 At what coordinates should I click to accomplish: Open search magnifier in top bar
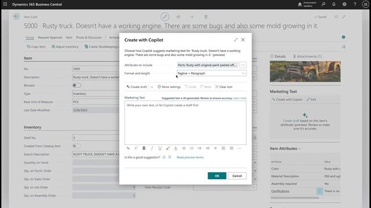323,4
